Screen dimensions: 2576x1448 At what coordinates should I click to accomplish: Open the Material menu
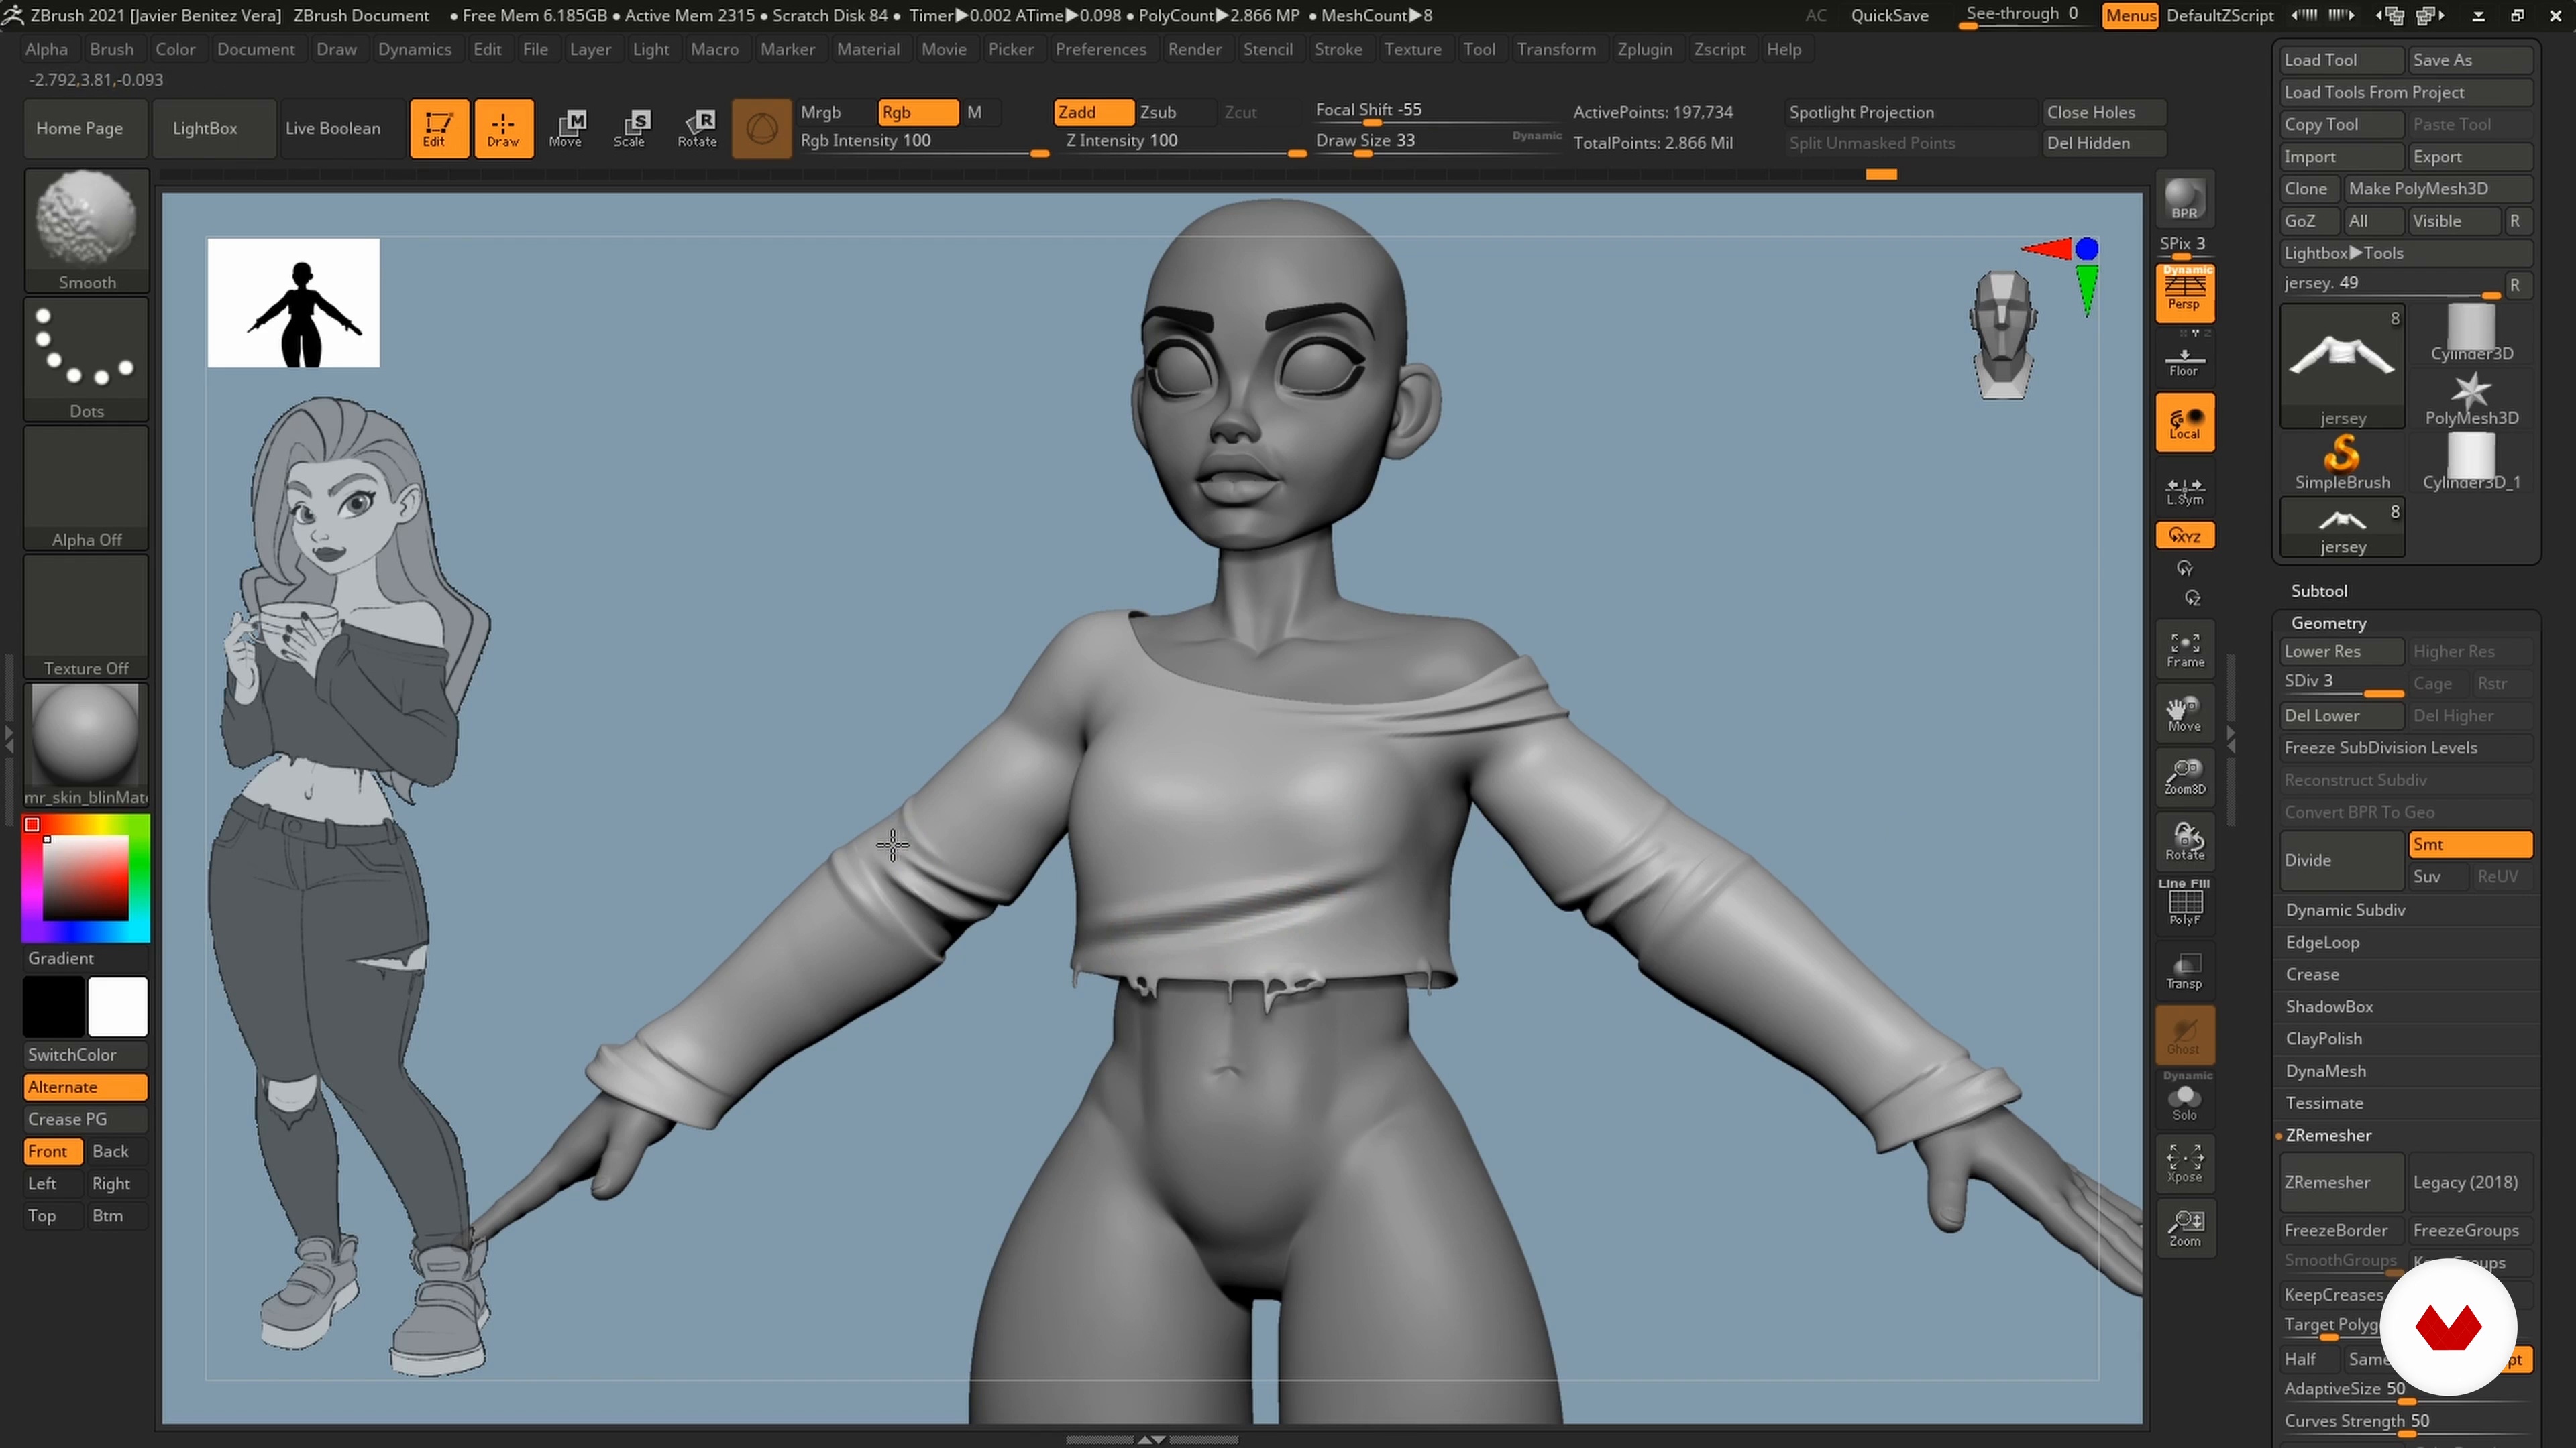[868, 49]
